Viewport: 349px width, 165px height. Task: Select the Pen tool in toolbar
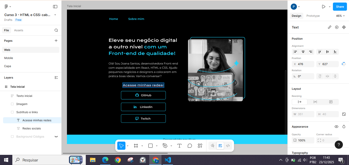[x=165, y=146]
